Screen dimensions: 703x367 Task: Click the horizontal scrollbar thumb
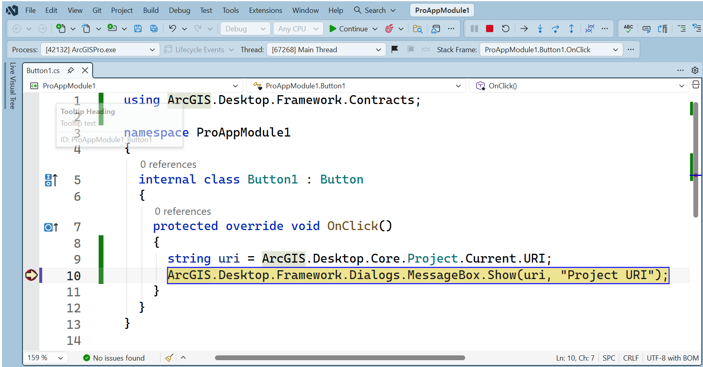(x=340, y=358)
